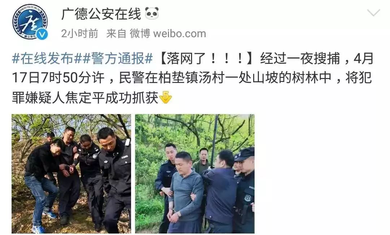
Task: Click the 经过一夜搜捕 phrase in post
Action: tap(300, 59)
